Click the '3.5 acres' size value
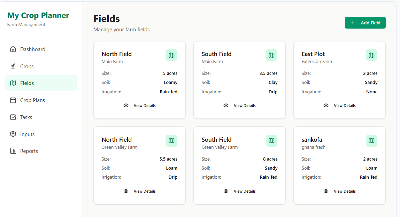 (268, 73)
